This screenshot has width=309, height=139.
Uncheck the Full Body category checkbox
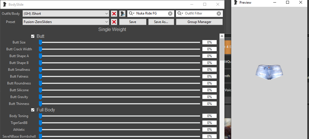(33, 110)
